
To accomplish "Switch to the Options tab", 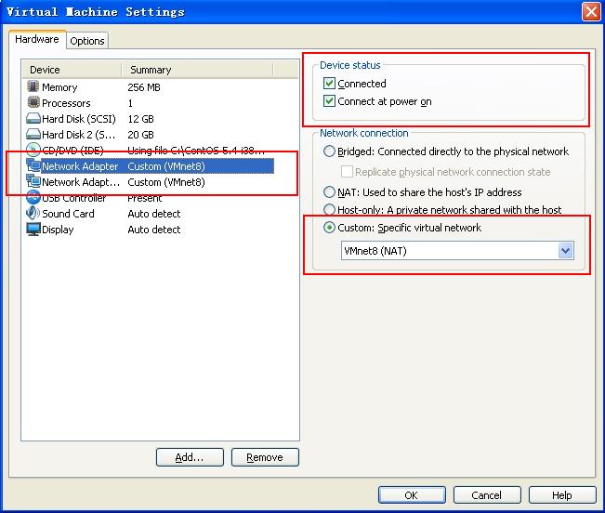I will tap(87, 41).
